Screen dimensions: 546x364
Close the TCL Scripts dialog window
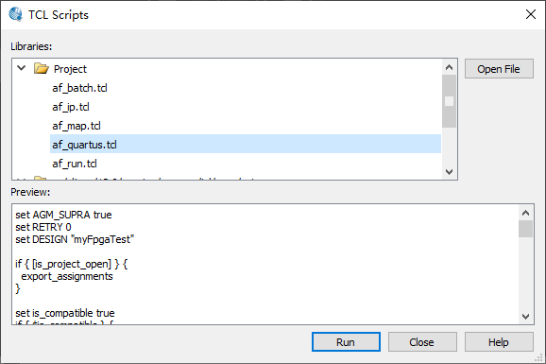(530, 14)
